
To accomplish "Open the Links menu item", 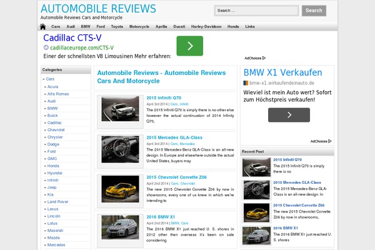I will pos(250,26).
